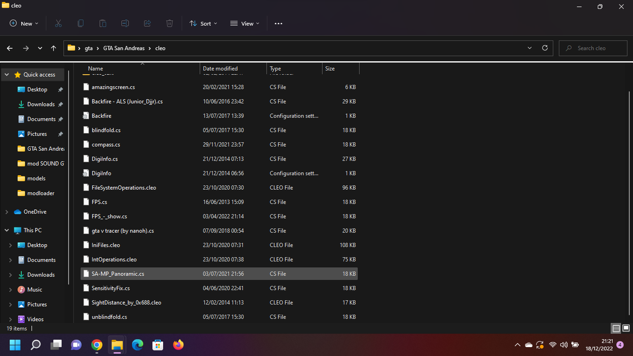Collapse the This PC tree node
This screenshot has width=633, height=356.
pyautogui.click(x=6, y=230)
